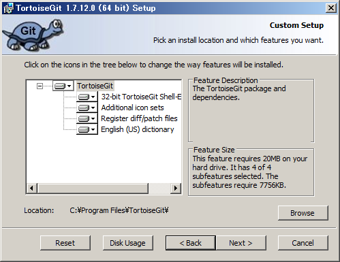Select the Additional icon sets tree item
This screenshot has height=262, width=340.
(132, 108)
